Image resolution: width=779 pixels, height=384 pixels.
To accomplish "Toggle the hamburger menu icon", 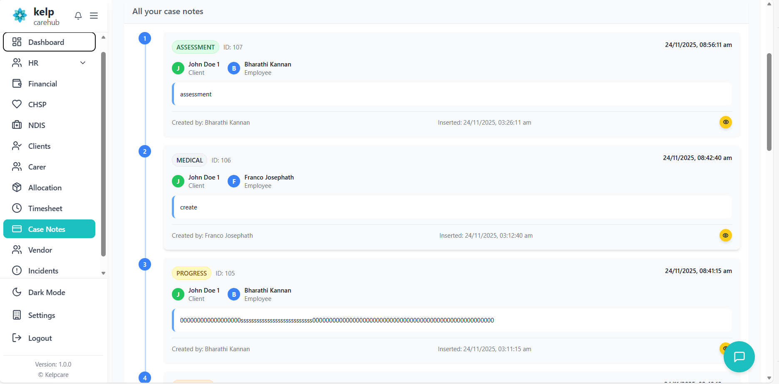I will pyautogui.click(x=94, y=16).
